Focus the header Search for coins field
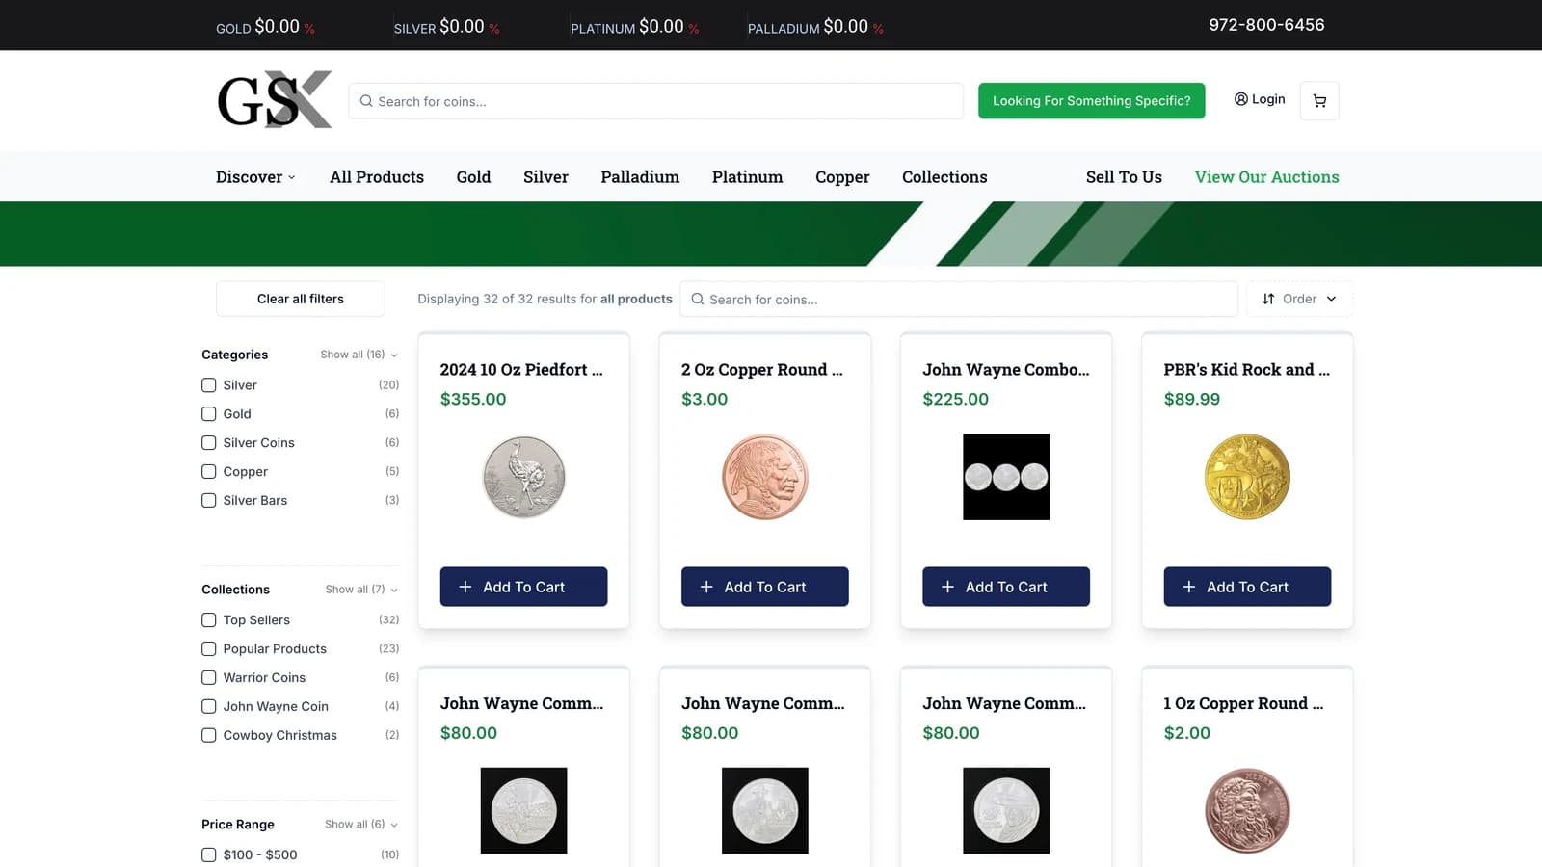This screenshot has height=867, width=1542. (x=655, y=101)
